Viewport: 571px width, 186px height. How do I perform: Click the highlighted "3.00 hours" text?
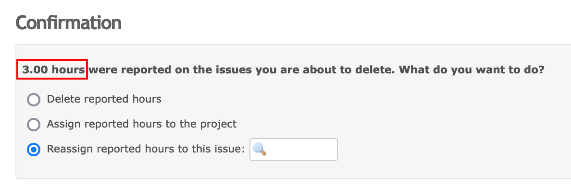click(x=53, y=70)
